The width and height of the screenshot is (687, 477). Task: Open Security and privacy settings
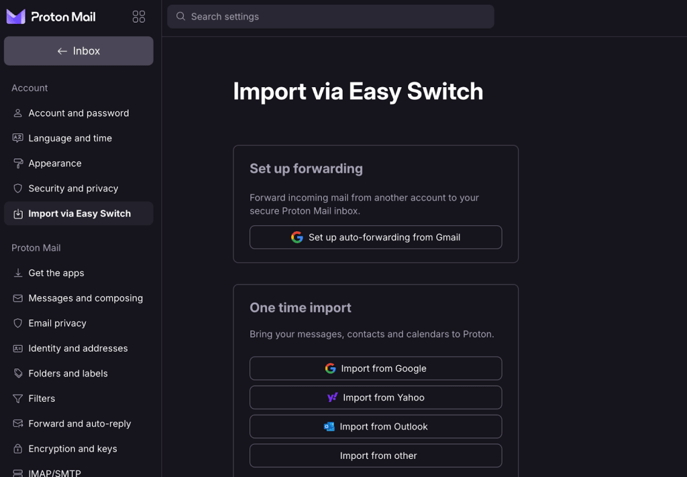point(79,189)
